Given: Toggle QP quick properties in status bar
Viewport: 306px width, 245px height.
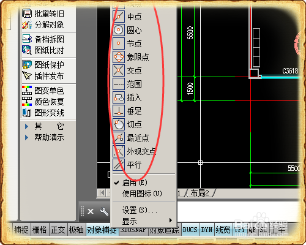Looking at the screenshot, I should [252, 230].
